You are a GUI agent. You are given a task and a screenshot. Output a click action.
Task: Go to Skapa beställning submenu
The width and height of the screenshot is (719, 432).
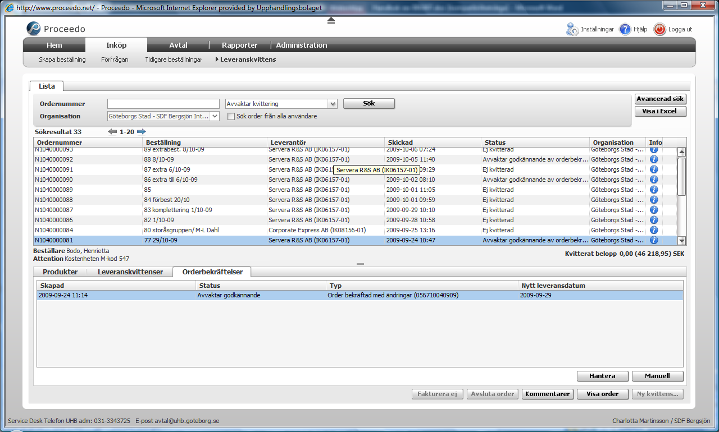[x=62, y=59]
